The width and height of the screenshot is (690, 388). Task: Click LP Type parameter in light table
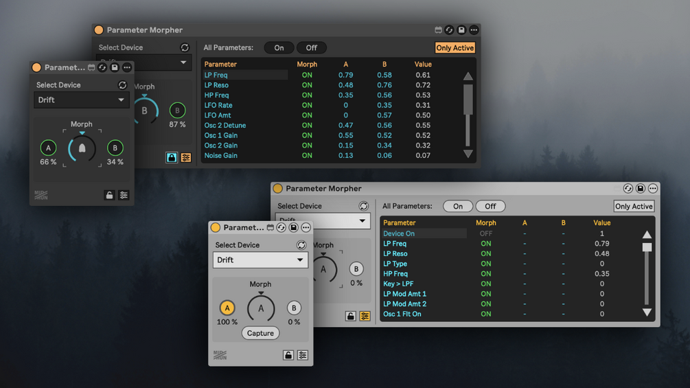(395, 264)
